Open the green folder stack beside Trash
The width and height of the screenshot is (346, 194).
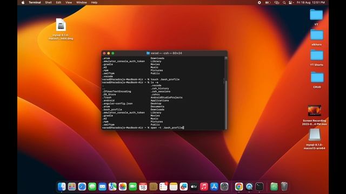click(x=274, y=186)
